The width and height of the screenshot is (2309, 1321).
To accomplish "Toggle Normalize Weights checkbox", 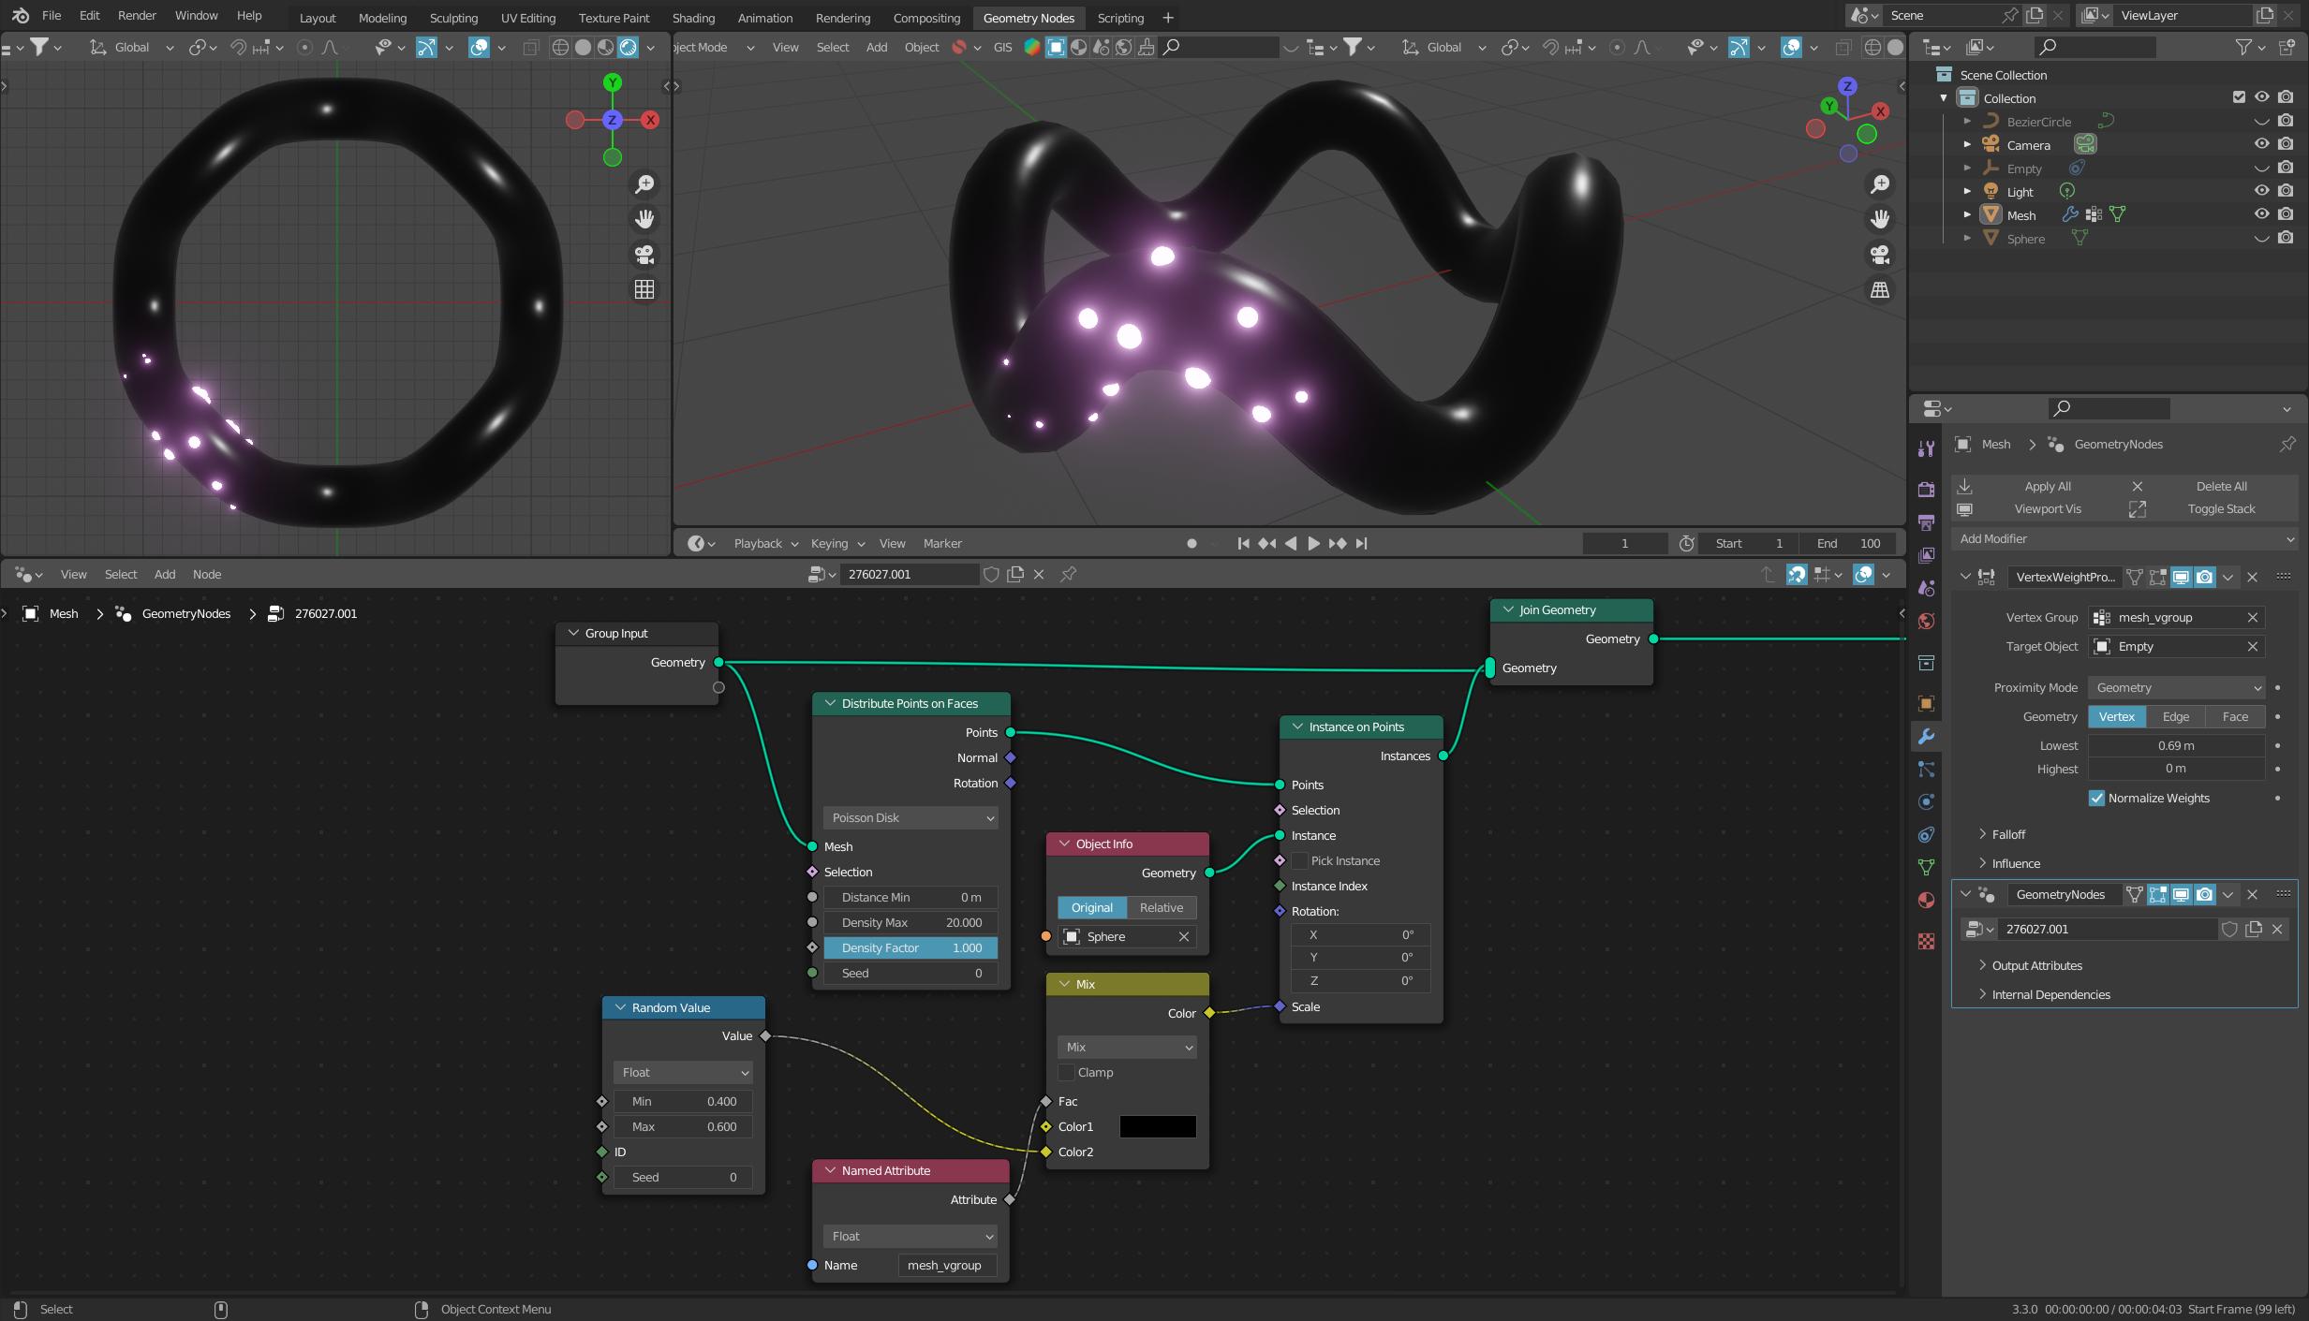I will (x=2097, y=798).
